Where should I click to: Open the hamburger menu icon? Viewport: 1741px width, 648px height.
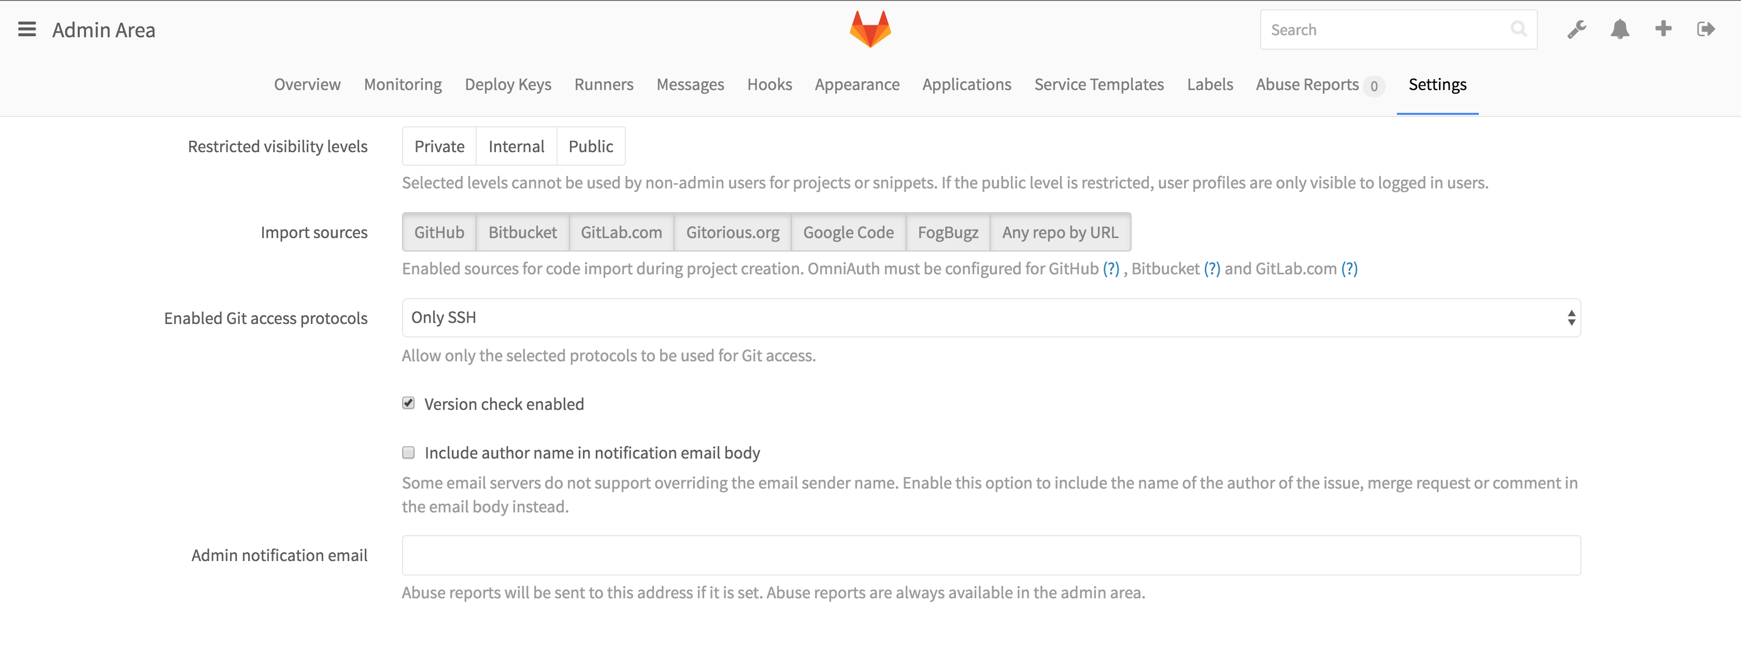coord(25,29)
